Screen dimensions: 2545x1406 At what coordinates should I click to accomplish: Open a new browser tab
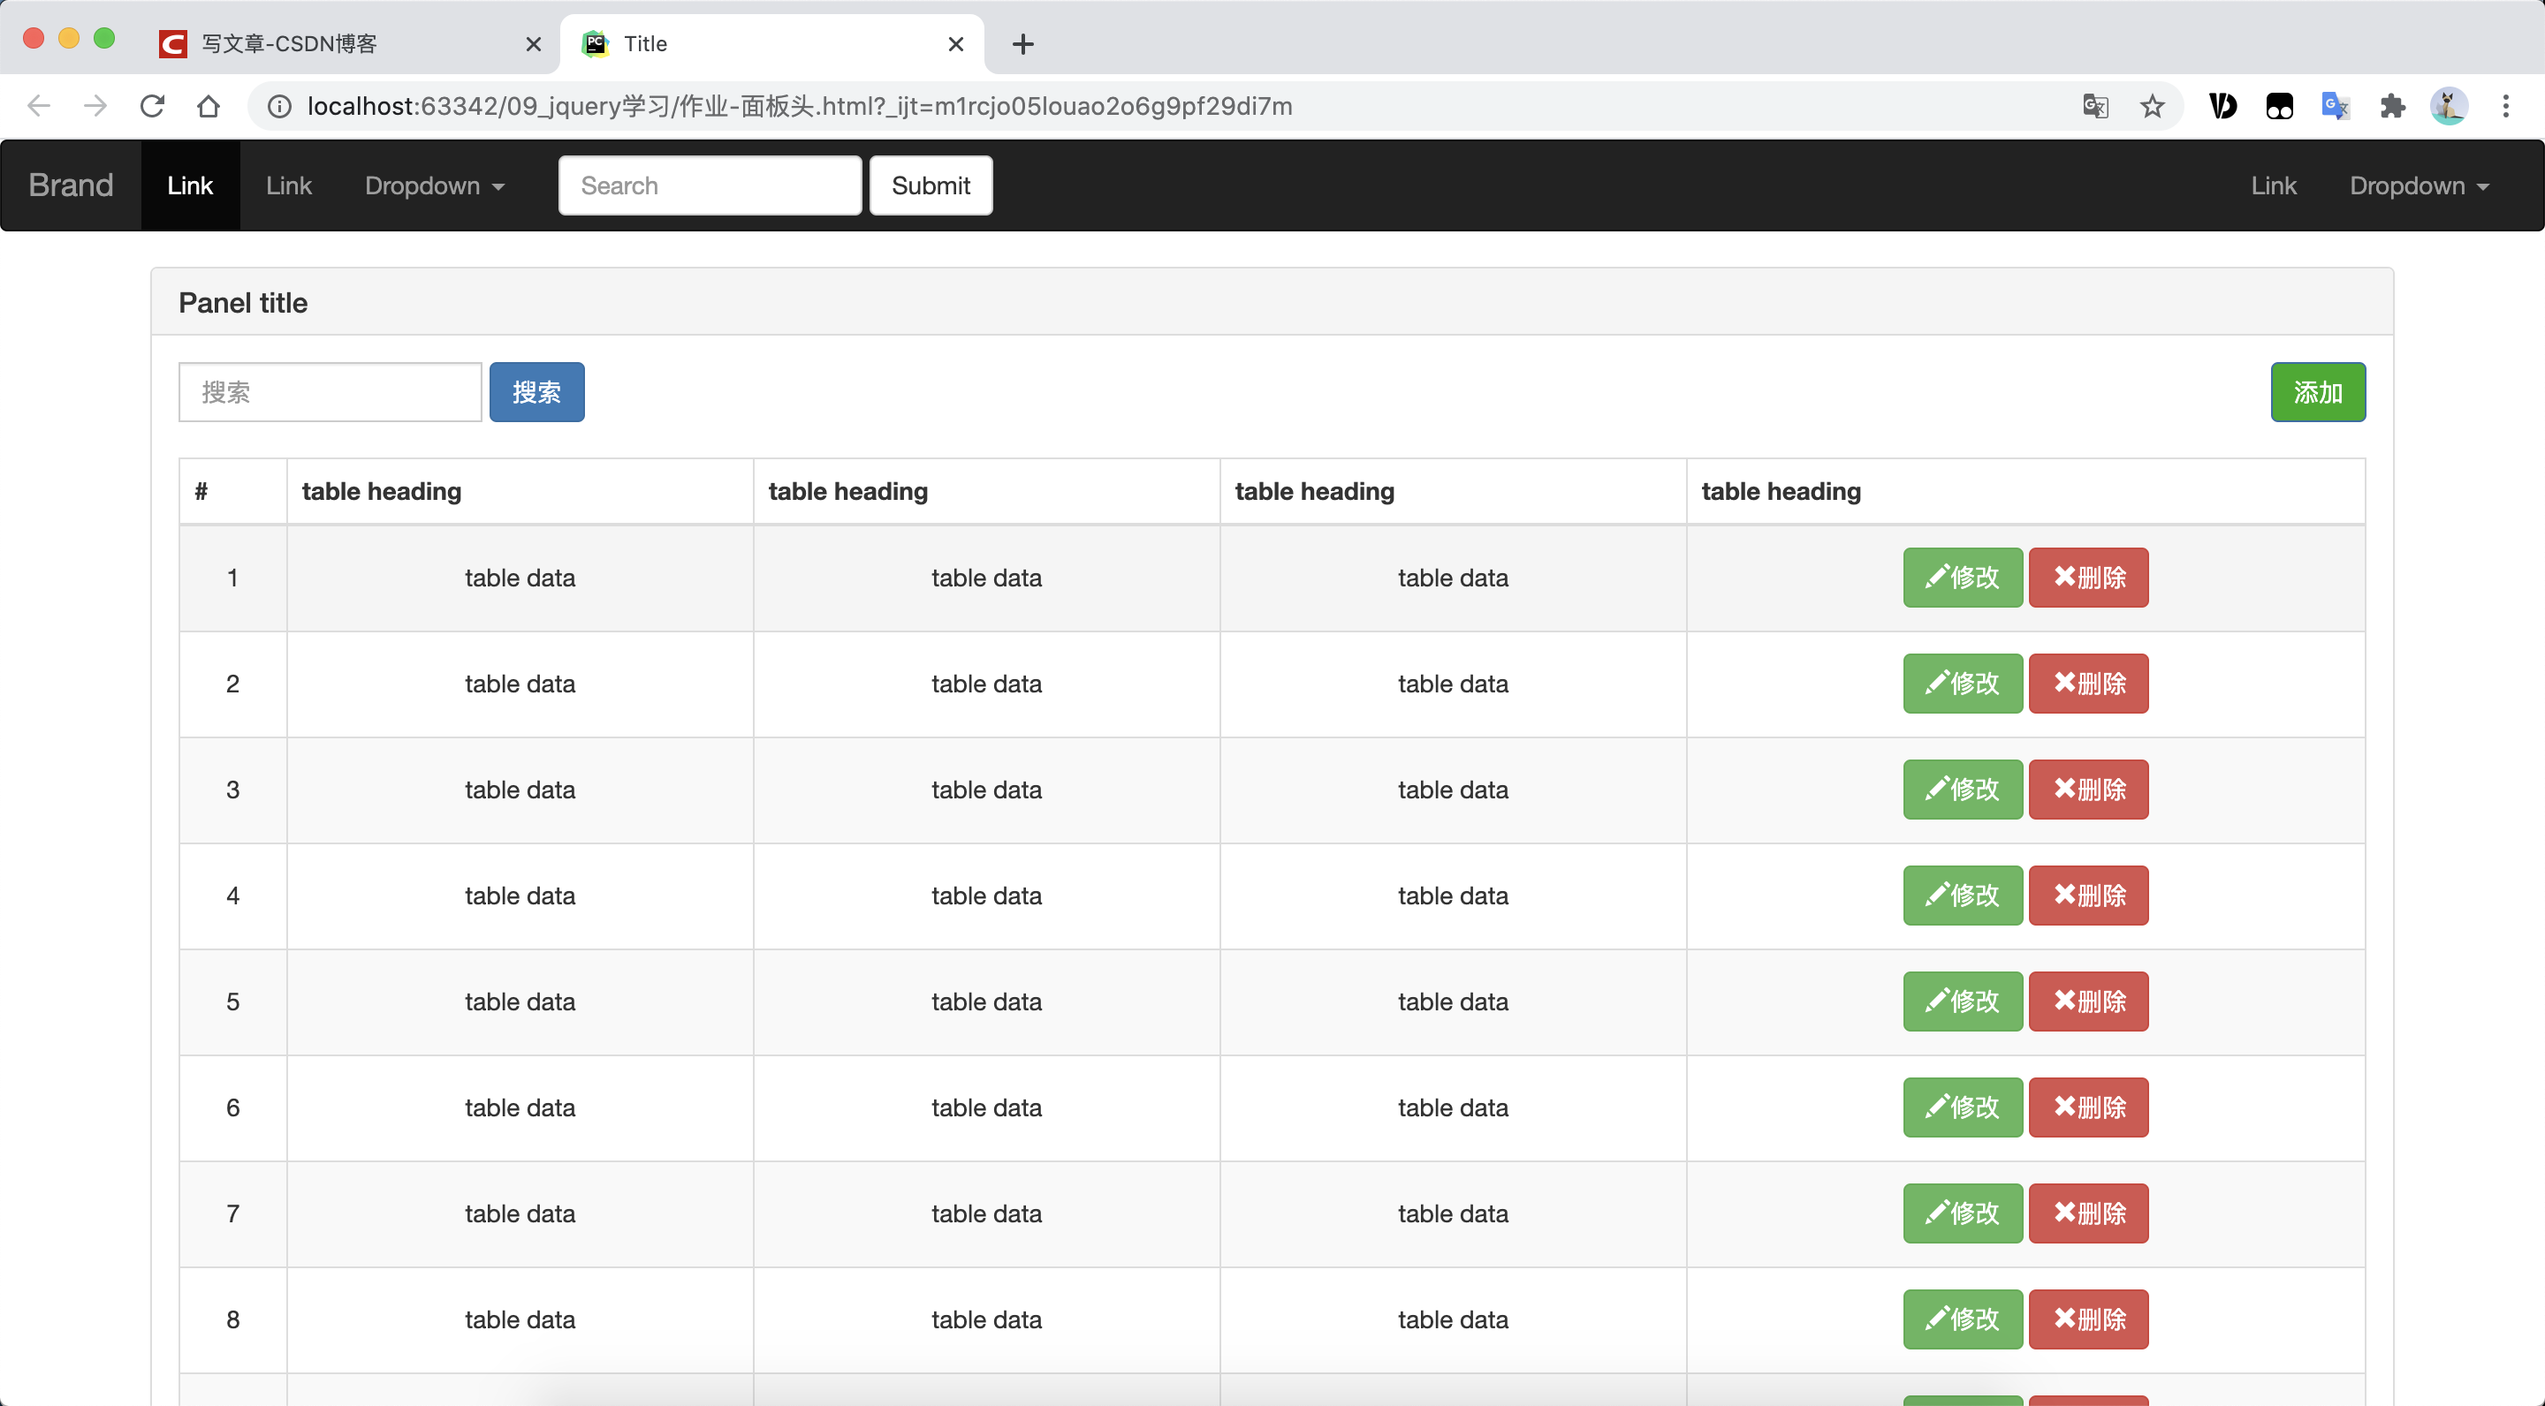pos(1022,43)
